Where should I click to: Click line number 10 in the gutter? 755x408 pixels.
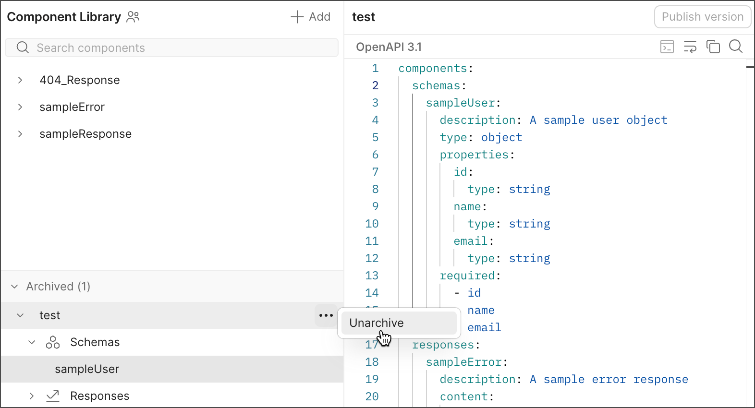point(372,224)
